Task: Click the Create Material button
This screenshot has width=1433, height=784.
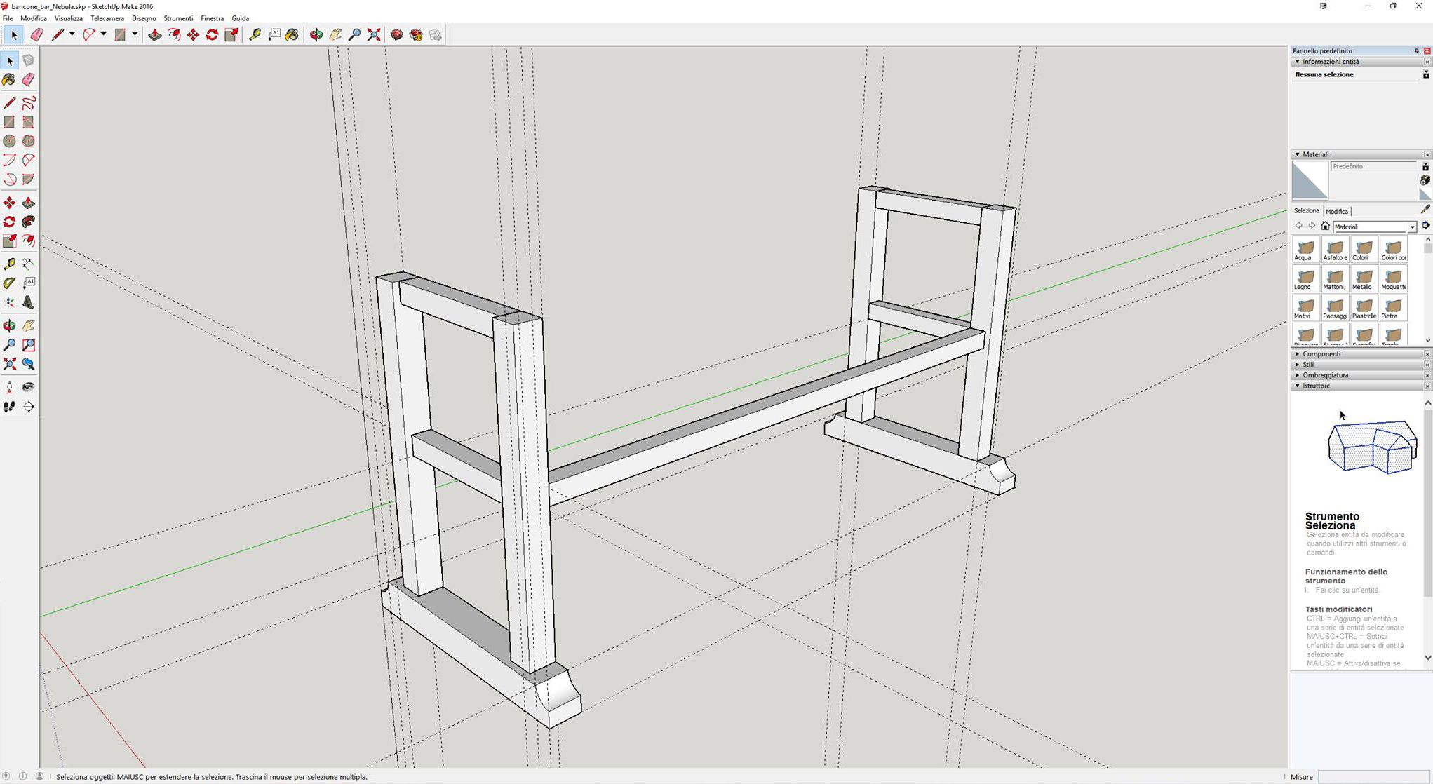Action: point(1425,180)
